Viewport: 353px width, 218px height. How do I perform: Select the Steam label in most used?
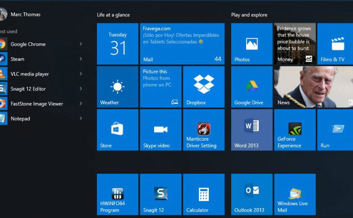(17, 59)
